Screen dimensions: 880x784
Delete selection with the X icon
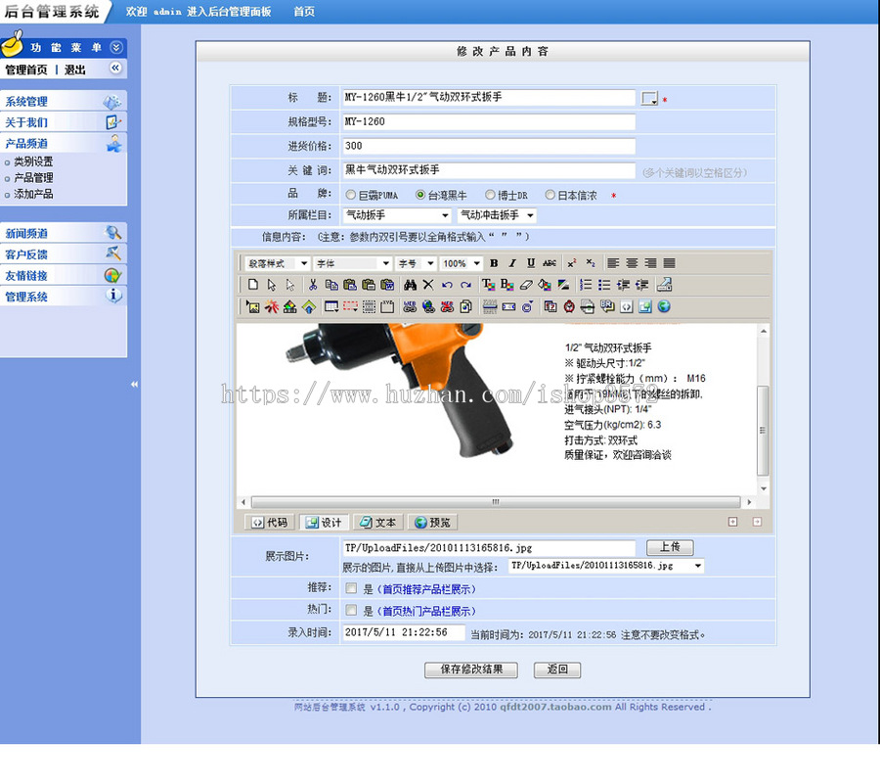click(428, 285)
